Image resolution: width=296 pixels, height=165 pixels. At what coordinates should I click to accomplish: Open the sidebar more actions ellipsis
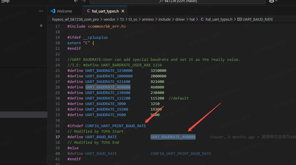[x=41, y=11]
